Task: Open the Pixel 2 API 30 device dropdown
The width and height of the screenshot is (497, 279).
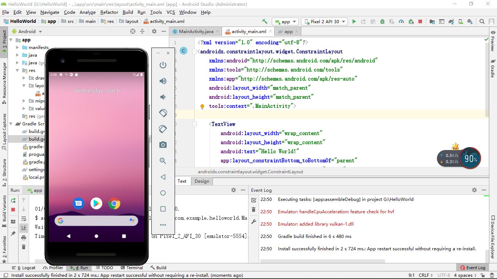Action: tap(324, 21)
